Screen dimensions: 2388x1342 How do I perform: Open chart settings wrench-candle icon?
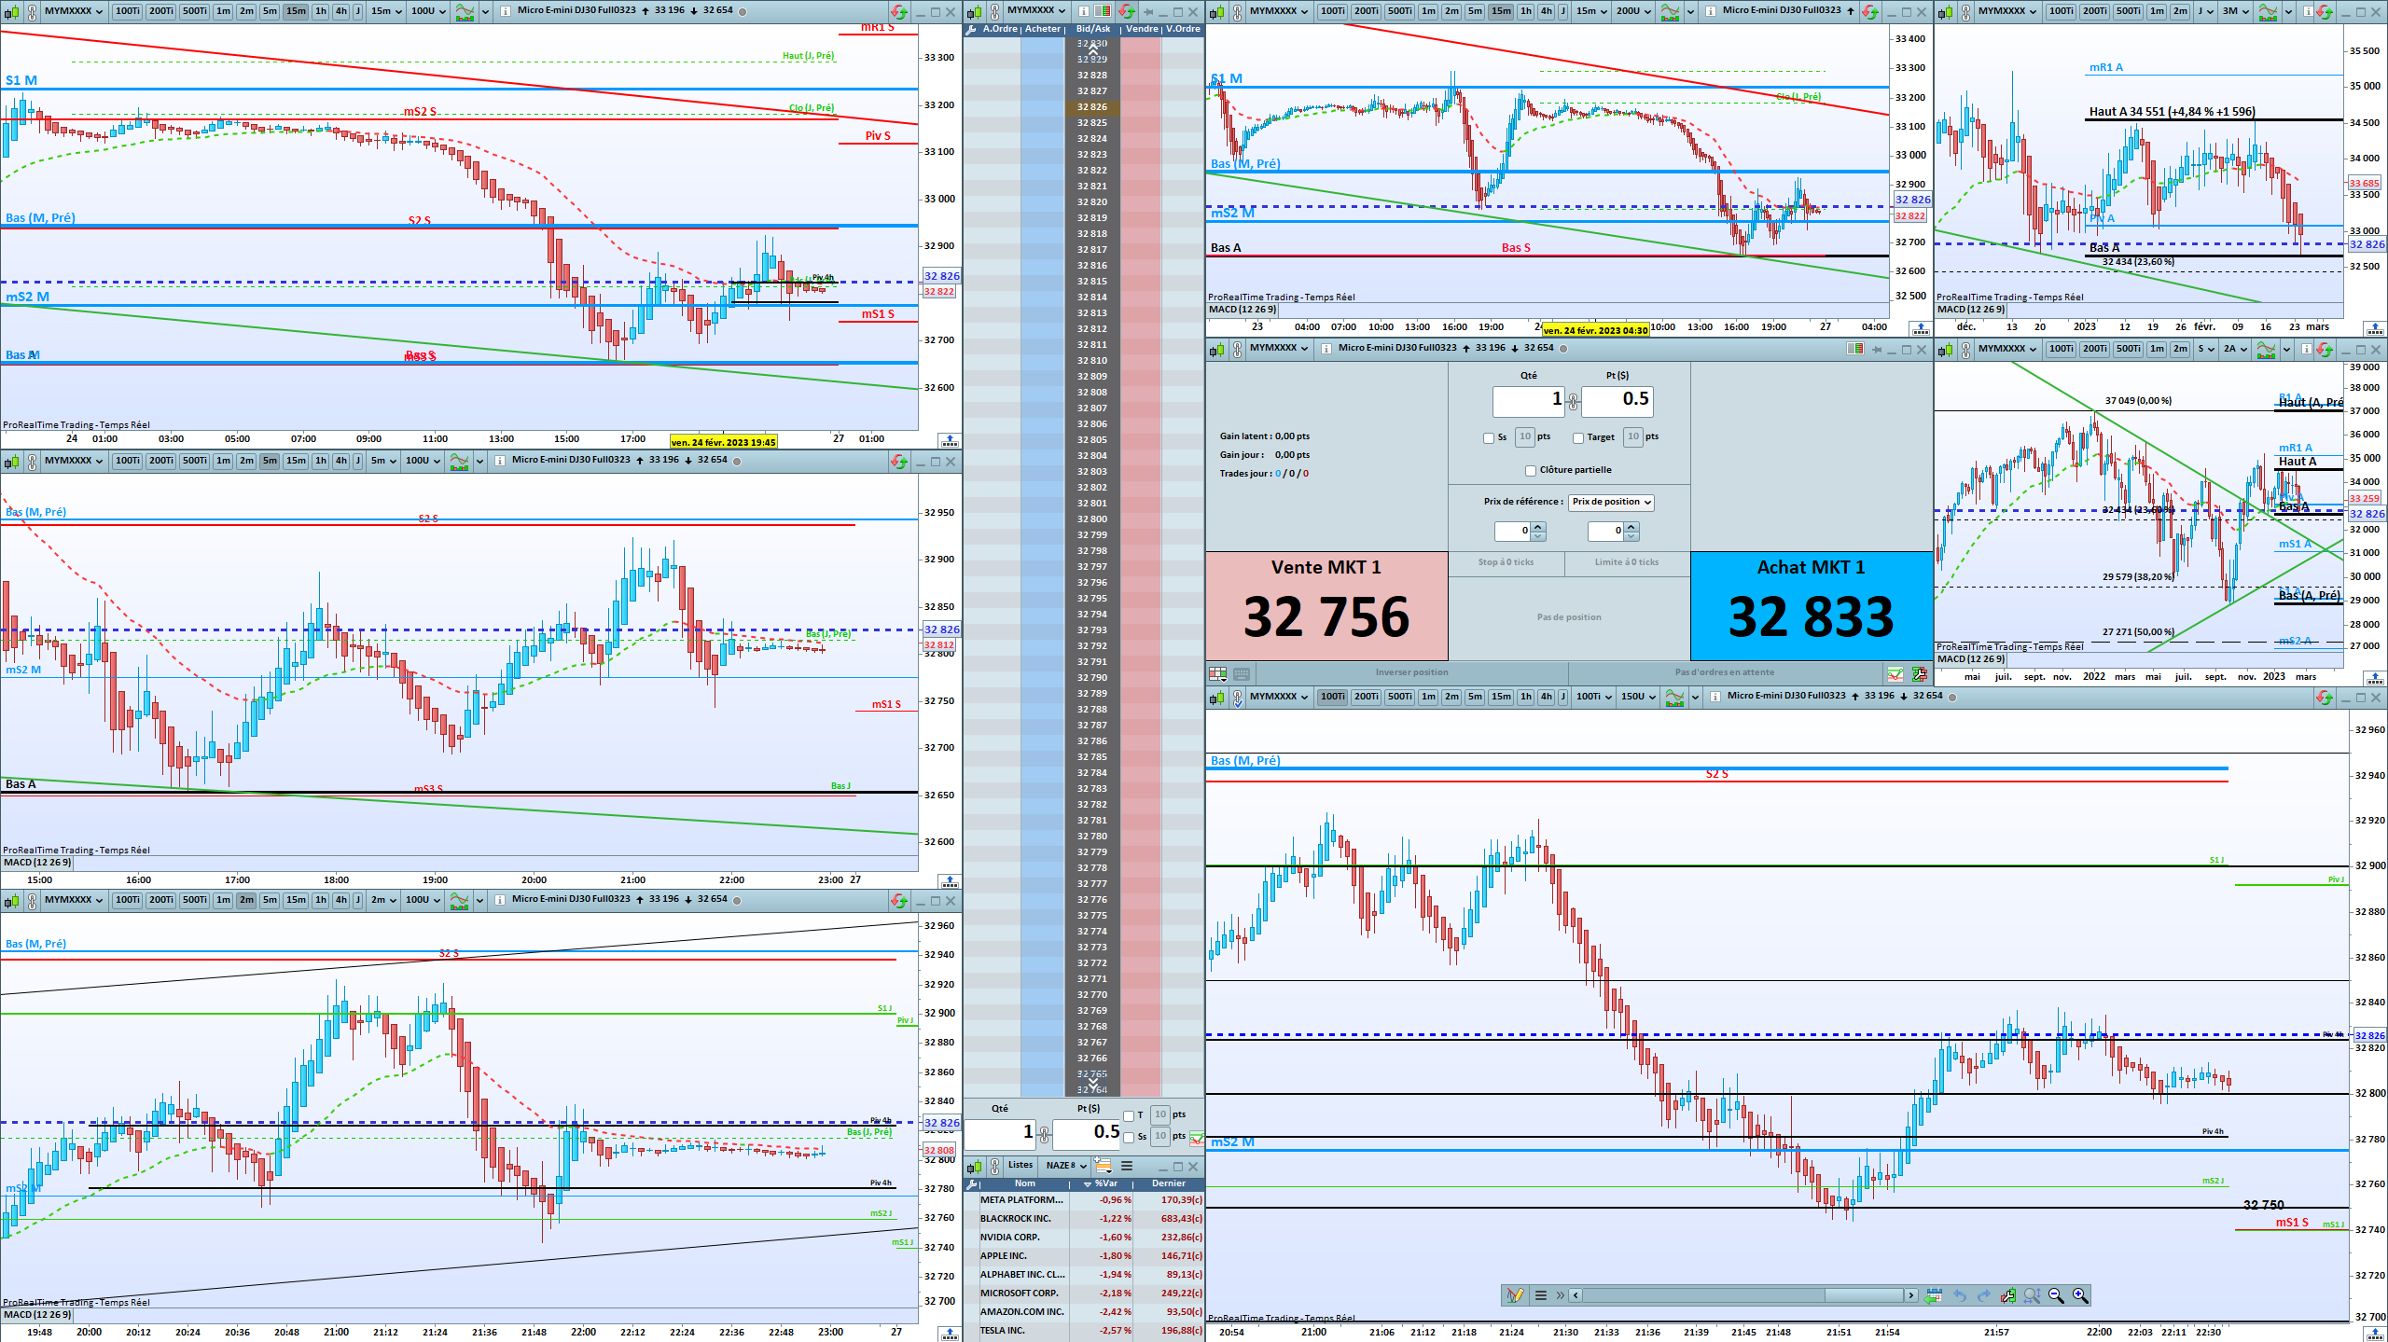click(x=2008, y=1295)
